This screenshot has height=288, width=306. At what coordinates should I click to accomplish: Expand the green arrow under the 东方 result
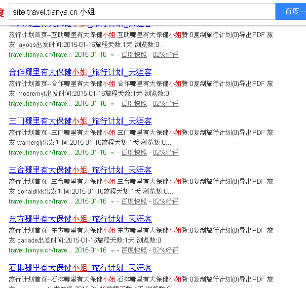point(113,250)
